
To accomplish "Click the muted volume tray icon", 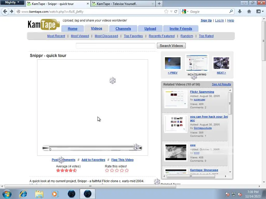I will point(240,194).
